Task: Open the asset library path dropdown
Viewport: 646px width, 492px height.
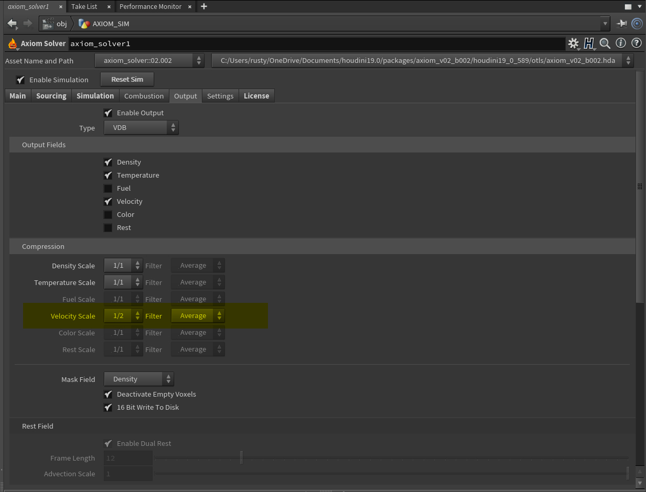Action: coord(423,60)
